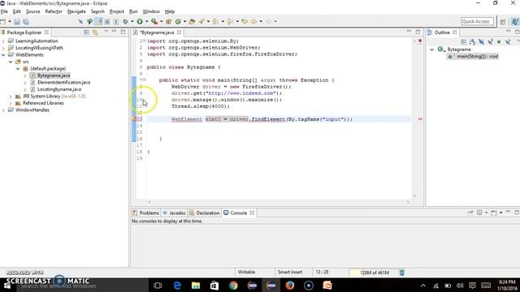520x292 pixels.
Task: Click the Back navigation arrow icon
Action: 253,22
